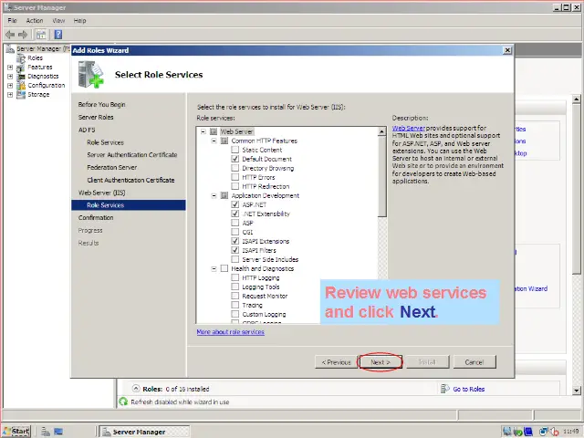This screenshot has width=584, height=438.
Task: Check the HTTP Redirection checkbox
Action: tap(235, 186)
